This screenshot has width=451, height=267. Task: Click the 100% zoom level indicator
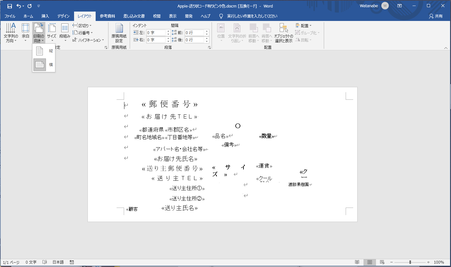tap(439, 262)
